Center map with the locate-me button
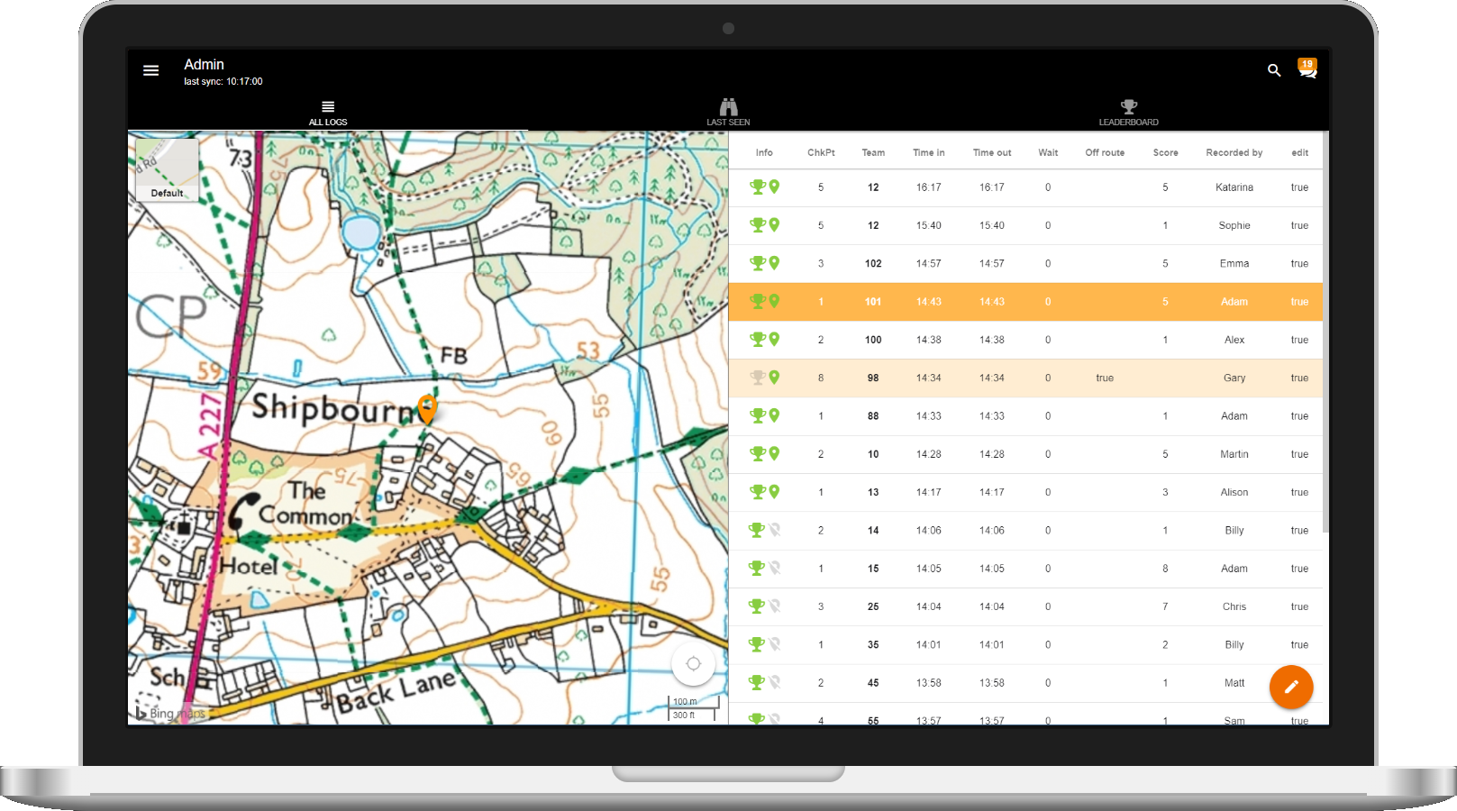Image resolution: width=1457 pixels, height=811 pixels. click(694, 664)
